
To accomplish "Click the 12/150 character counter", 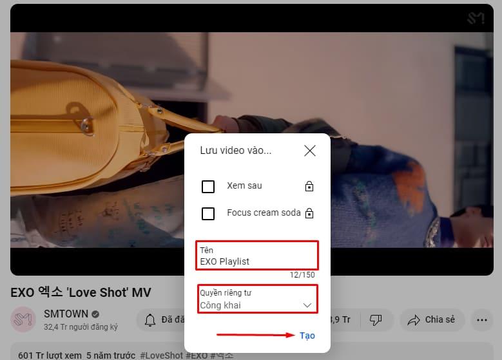I will coord(302,275).
